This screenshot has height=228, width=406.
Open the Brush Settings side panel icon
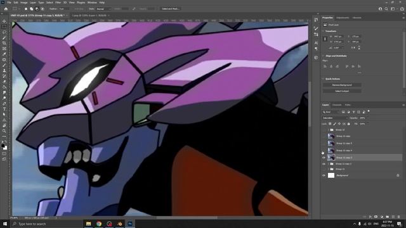316,28
